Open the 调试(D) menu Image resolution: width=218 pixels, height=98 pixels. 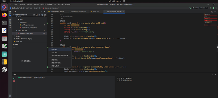43,5
